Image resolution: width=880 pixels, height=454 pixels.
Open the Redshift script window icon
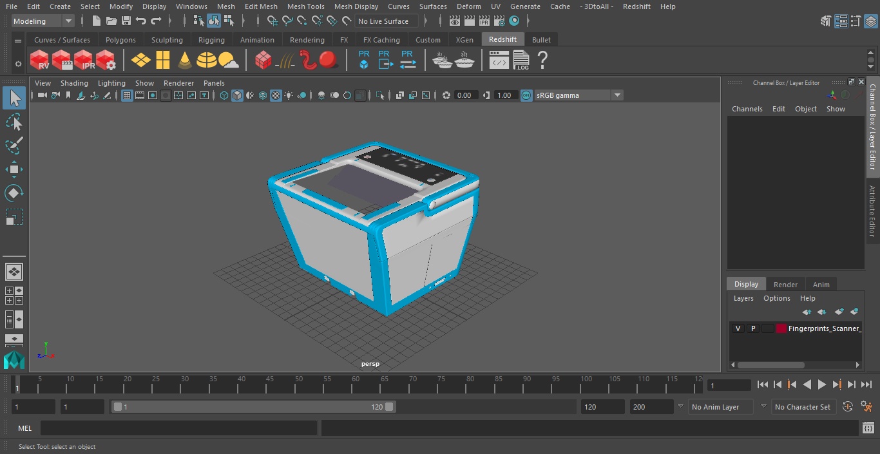(x=499, y=61)
